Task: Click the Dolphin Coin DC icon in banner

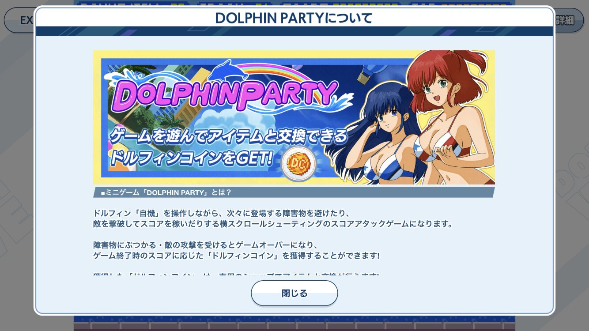Action: point(298,163)
